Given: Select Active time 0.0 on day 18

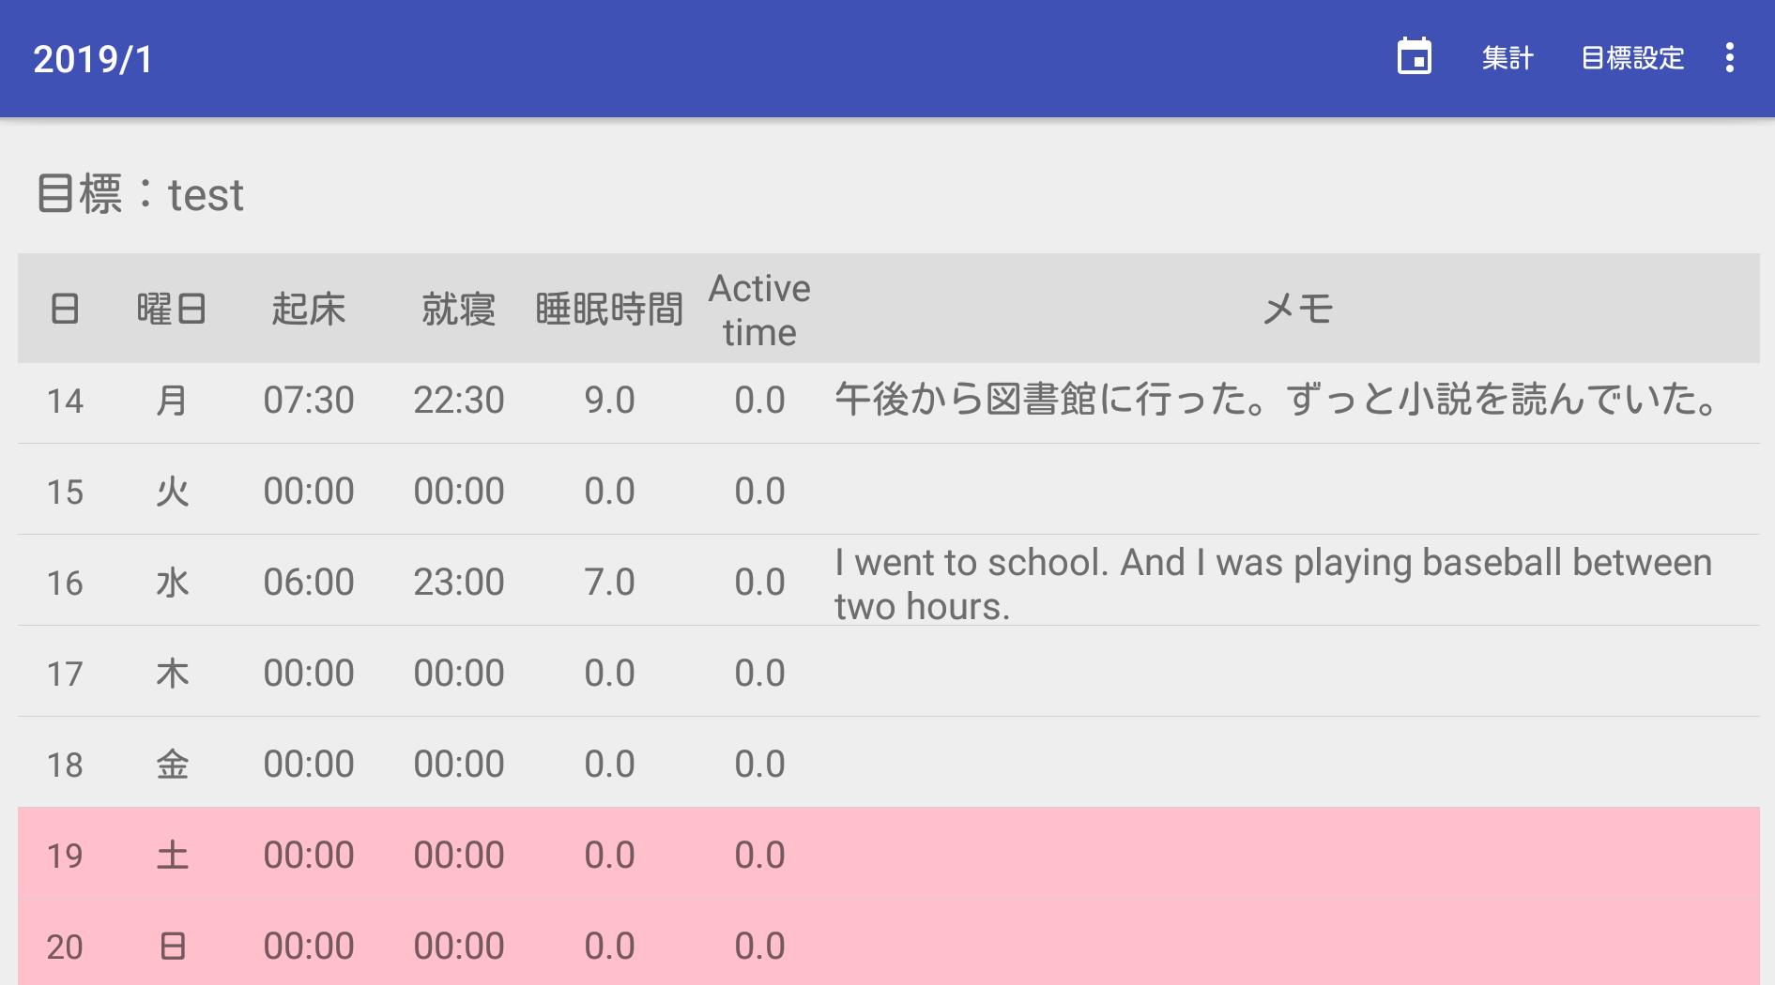Looking at the screenshot, I should coord(760,765).
